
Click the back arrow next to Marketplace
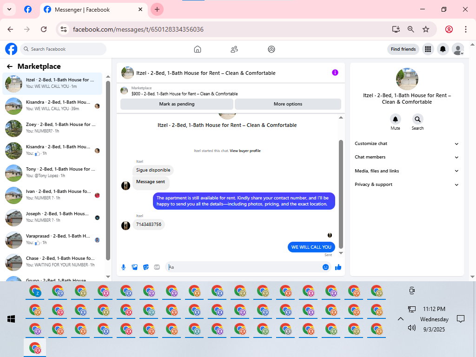click(10, 66)
